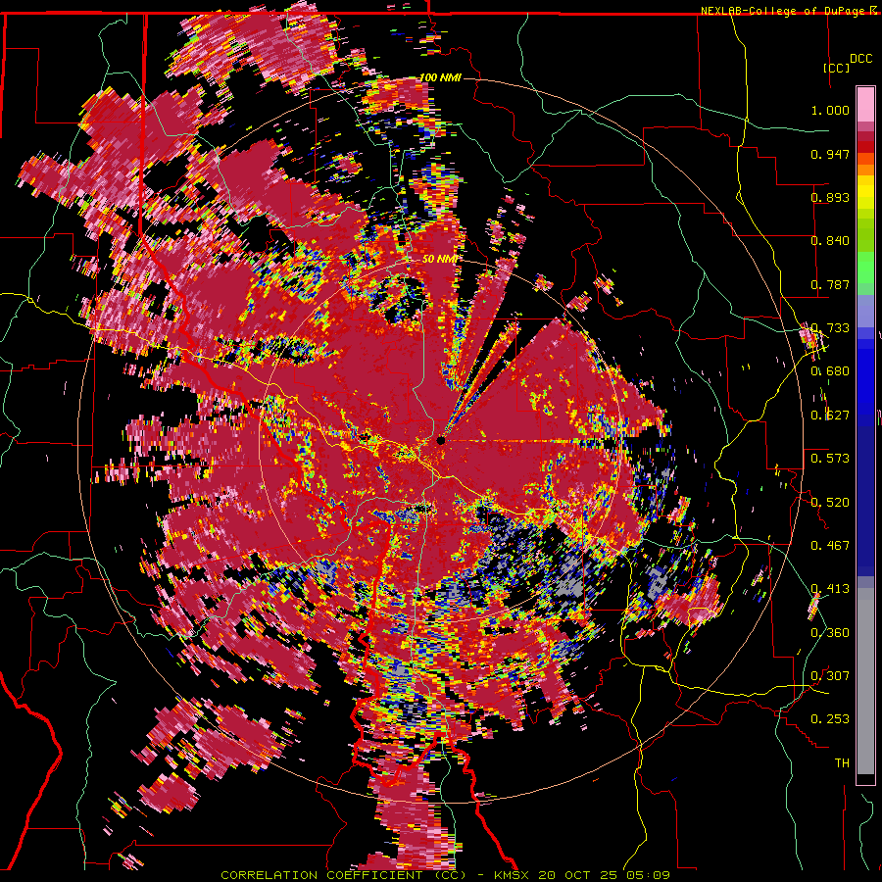This screenshot has width=882, height=882.
Task: Click the 0.307 scale value
Action: coord(830,676)
